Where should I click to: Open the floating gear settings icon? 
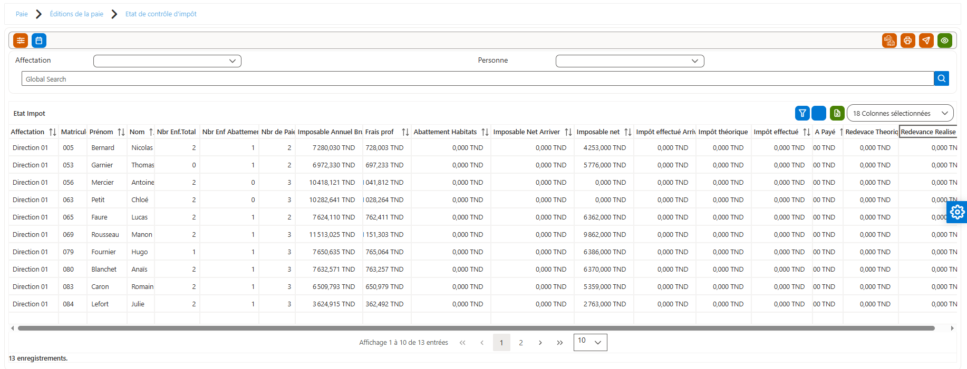coord(957,212)
